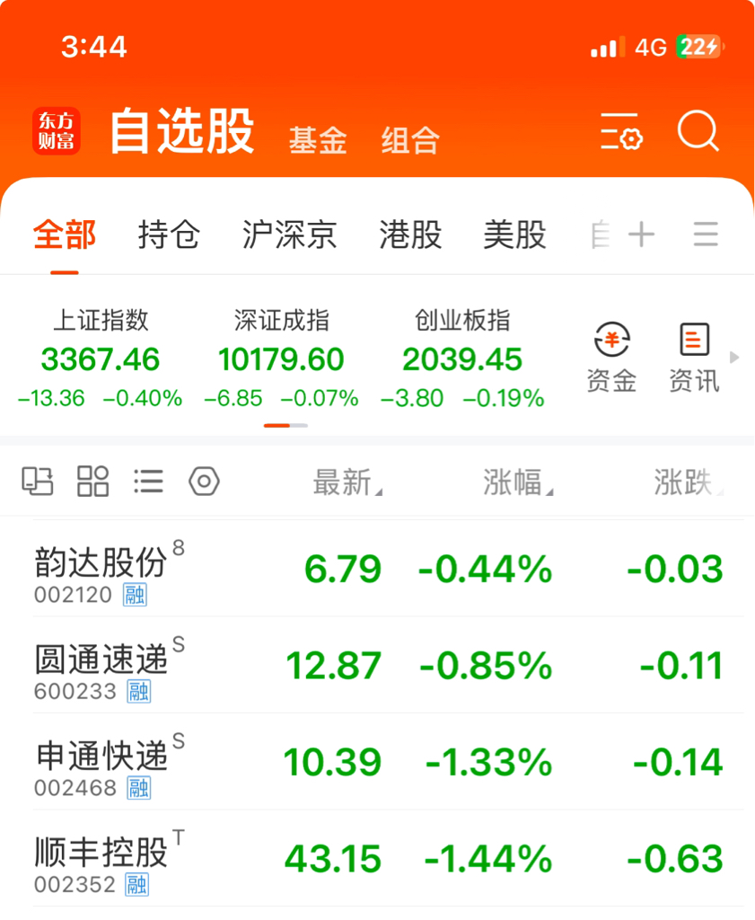Switch to 组合 section in header

point(410,140)
